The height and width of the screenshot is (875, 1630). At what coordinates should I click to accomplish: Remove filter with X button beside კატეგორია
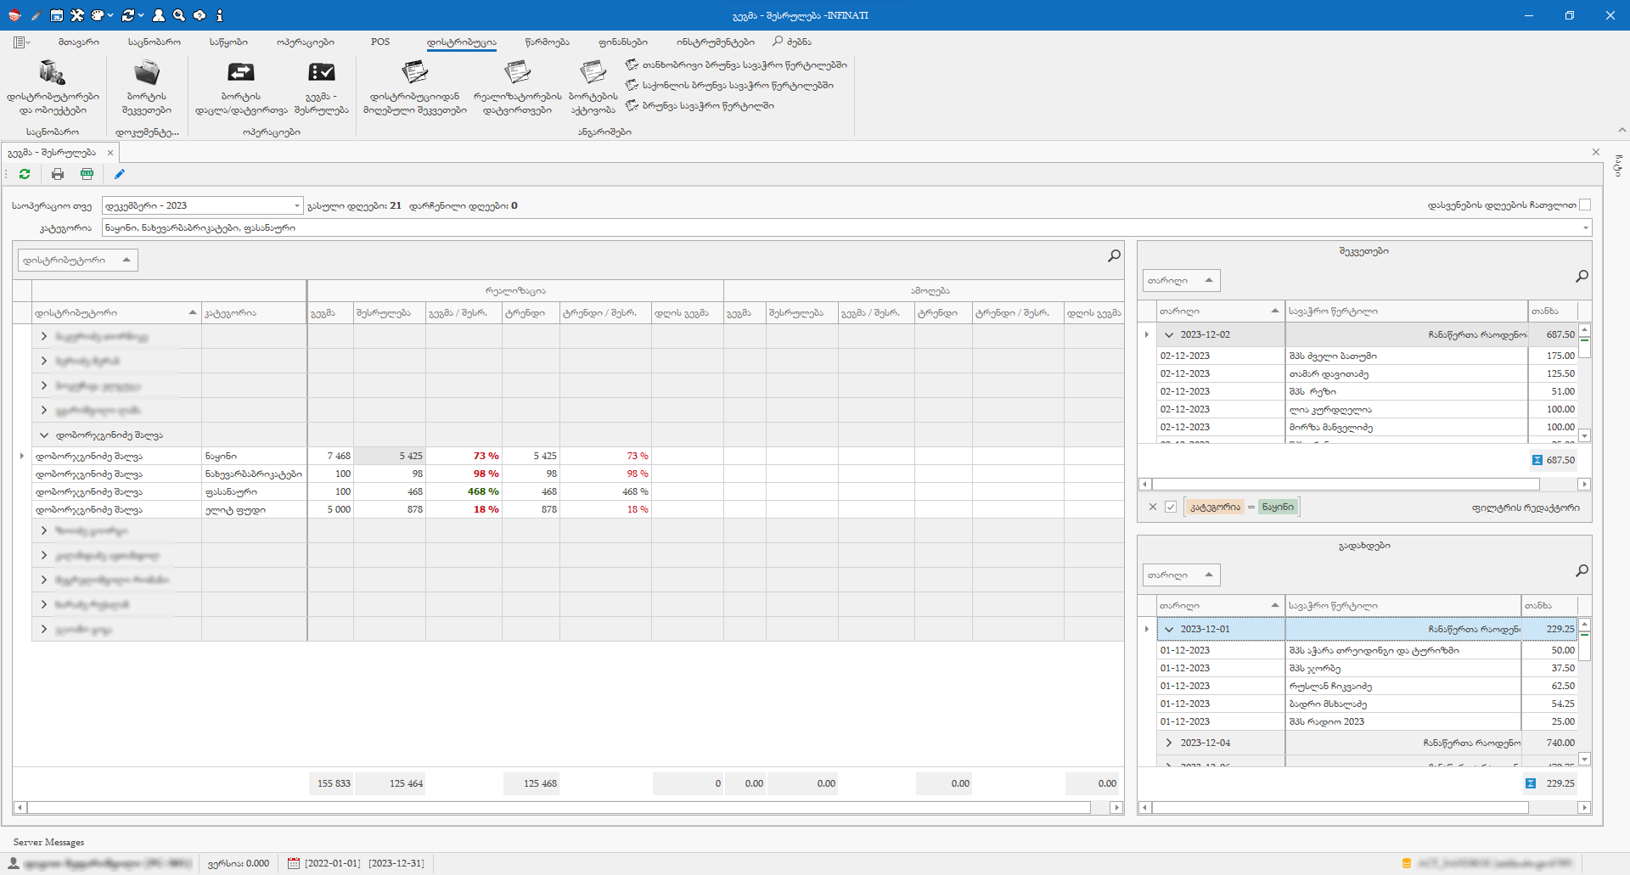point(1152,507)
